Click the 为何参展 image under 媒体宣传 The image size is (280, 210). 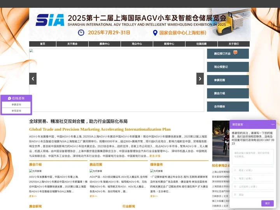point(156,171)
